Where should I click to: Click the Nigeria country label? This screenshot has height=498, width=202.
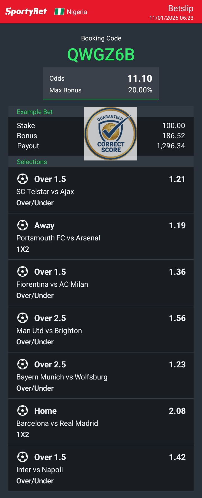[x=77, y=12]
